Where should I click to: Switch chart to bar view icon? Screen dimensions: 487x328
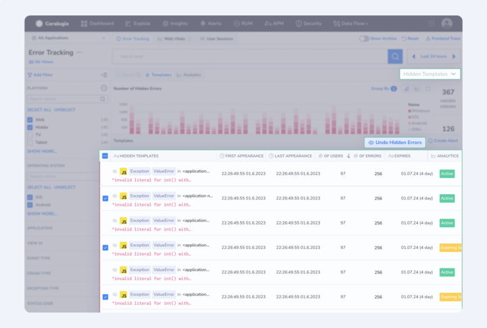(x=407, y=89)
